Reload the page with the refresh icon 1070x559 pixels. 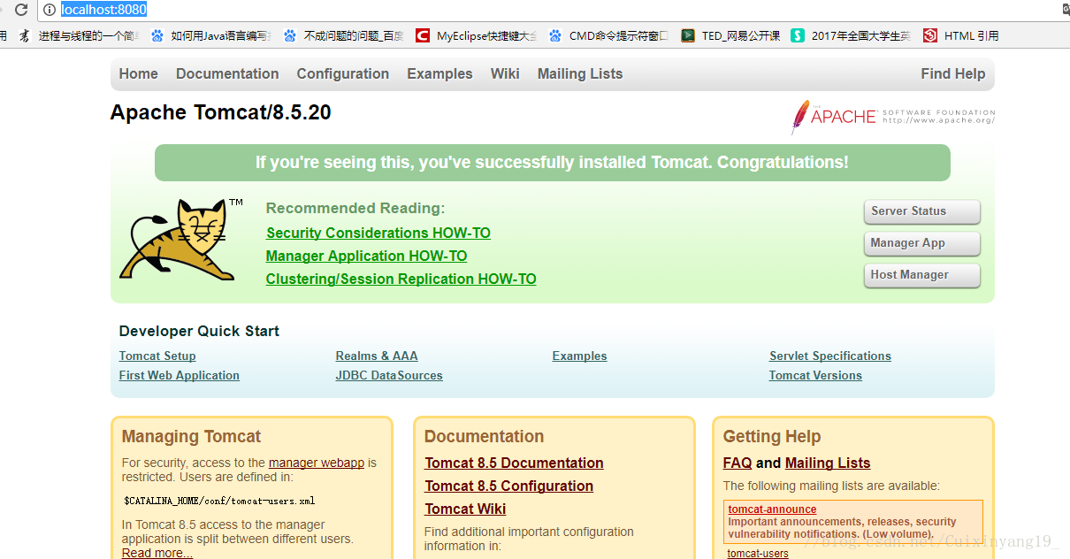tap(21, 10)
